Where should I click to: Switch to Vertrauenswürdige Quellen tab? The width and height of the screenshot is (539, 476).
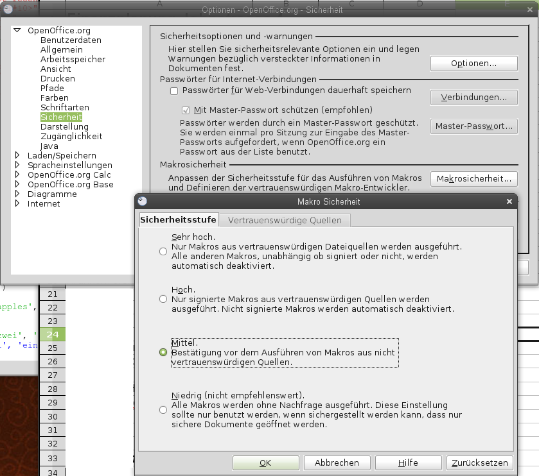pyautogui.click(x=285, y=220)
